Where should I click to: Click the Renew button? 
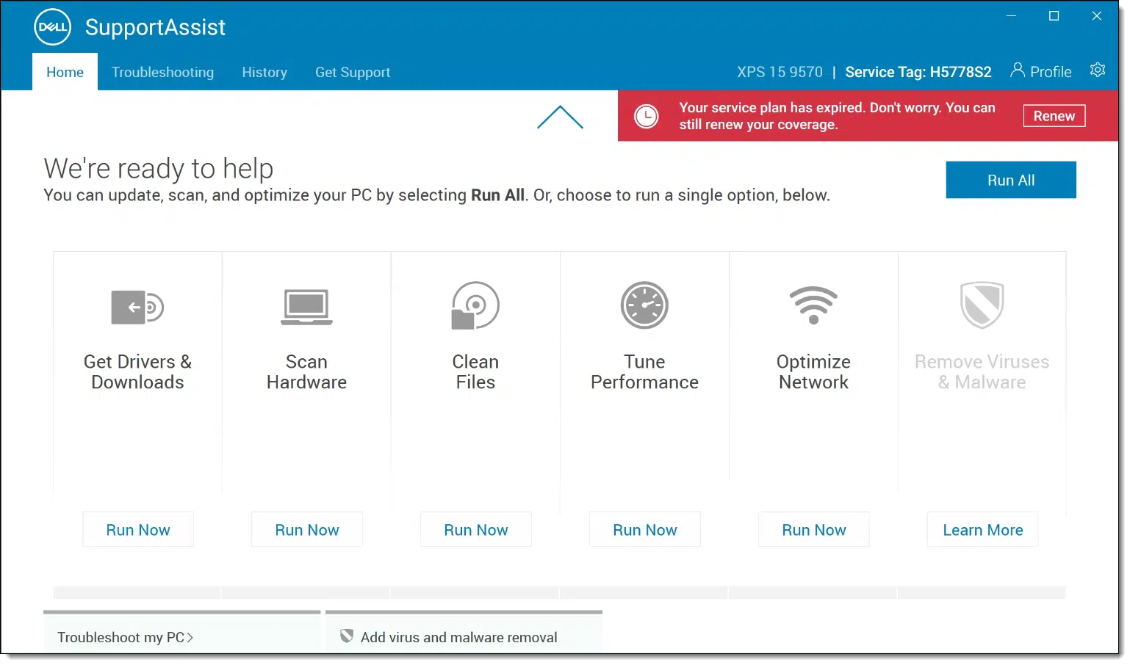click(1054, 116)
